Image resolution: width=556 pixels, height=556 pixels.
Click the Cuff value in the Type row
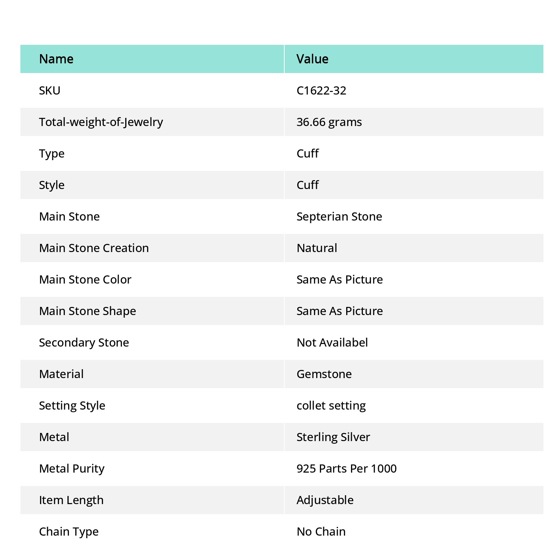click(308, 153)
